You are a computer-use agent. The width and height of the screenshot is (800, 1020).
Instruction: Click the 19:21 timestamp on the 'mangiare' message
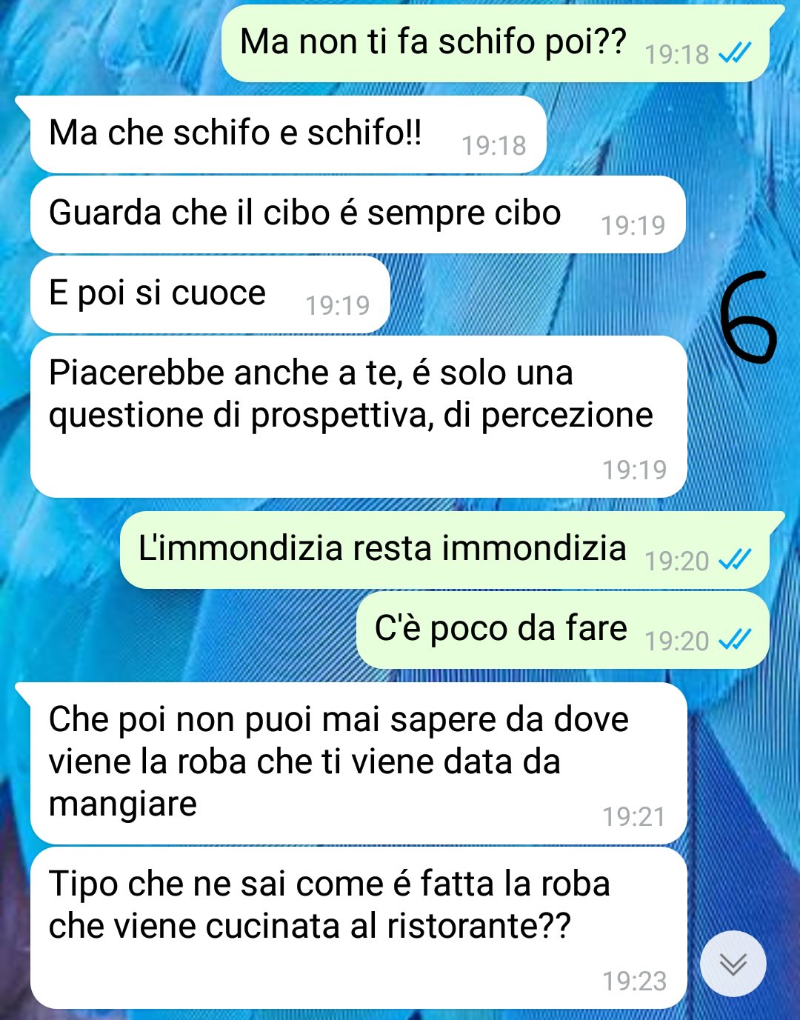click(x=634, y=816)
